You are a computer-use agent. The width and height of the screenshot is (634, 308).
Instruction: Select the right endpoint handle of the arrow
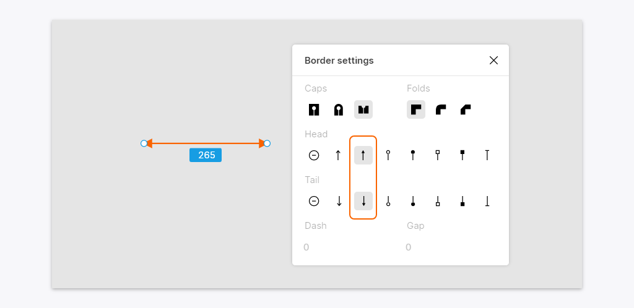(267, 143)
